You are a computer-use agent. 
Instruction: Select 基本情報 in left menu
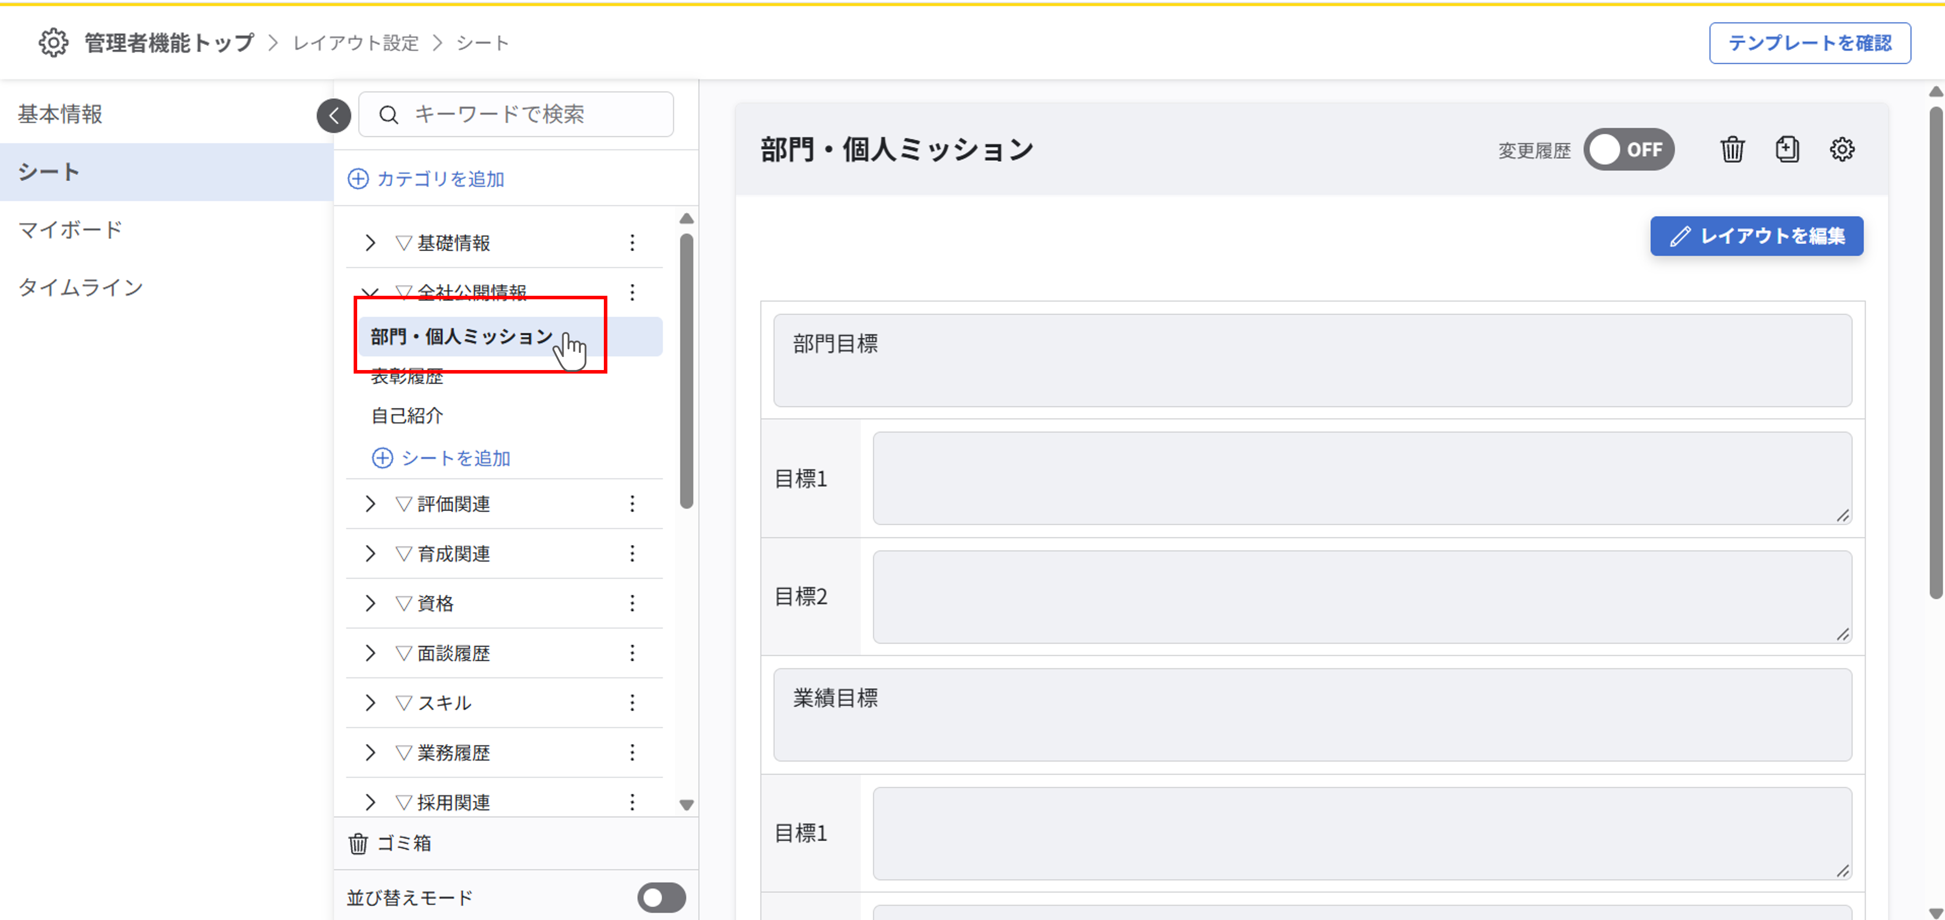click(166, 114)
